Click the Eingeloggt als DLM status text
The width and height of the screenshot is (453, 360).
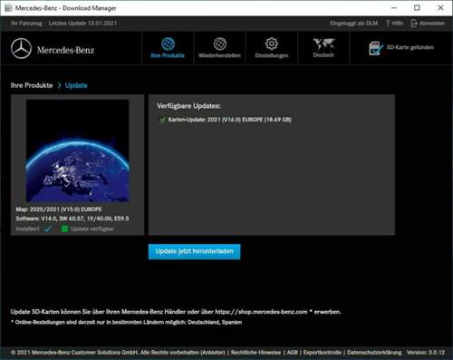[x=353, y=24]
